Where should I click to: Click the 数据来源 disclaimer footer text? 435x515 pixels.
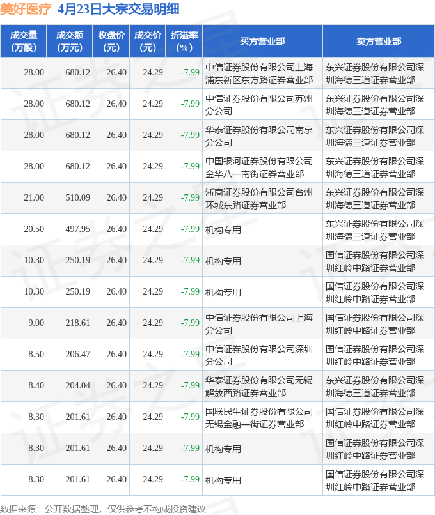[103, 509]
